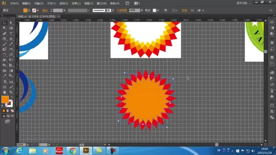
Task: Swap fill and stroke colors
Action: point(12,97)
